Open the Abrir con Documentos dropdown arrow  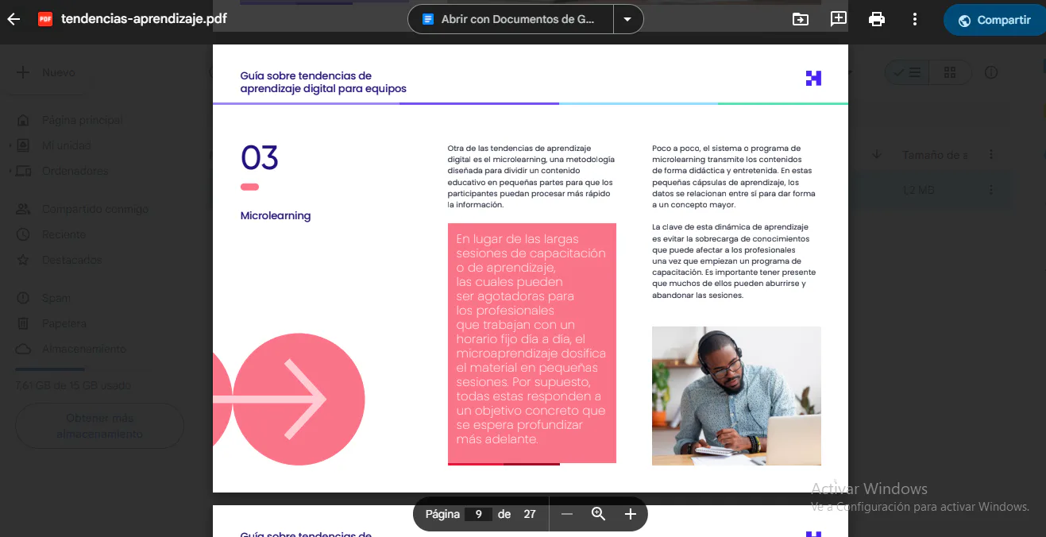point(627,18)
